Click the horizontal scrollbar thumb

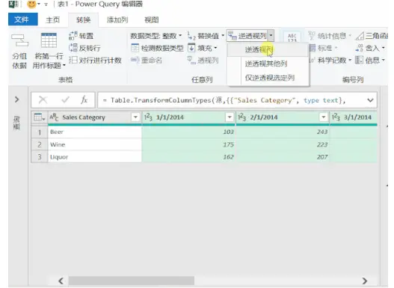pyautogui.click(x=132, y=281)
